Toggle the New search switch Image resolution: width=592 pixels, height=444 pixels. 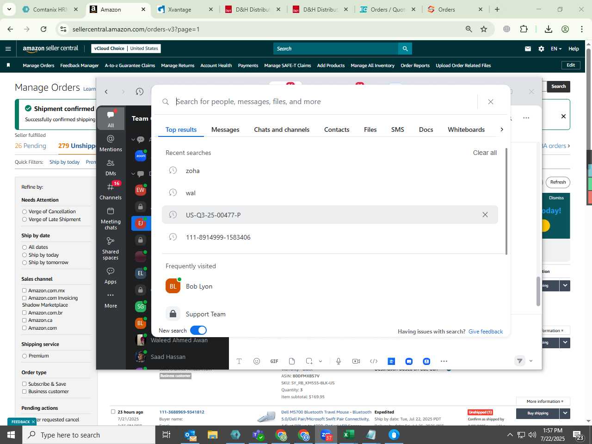coord(198,330)
